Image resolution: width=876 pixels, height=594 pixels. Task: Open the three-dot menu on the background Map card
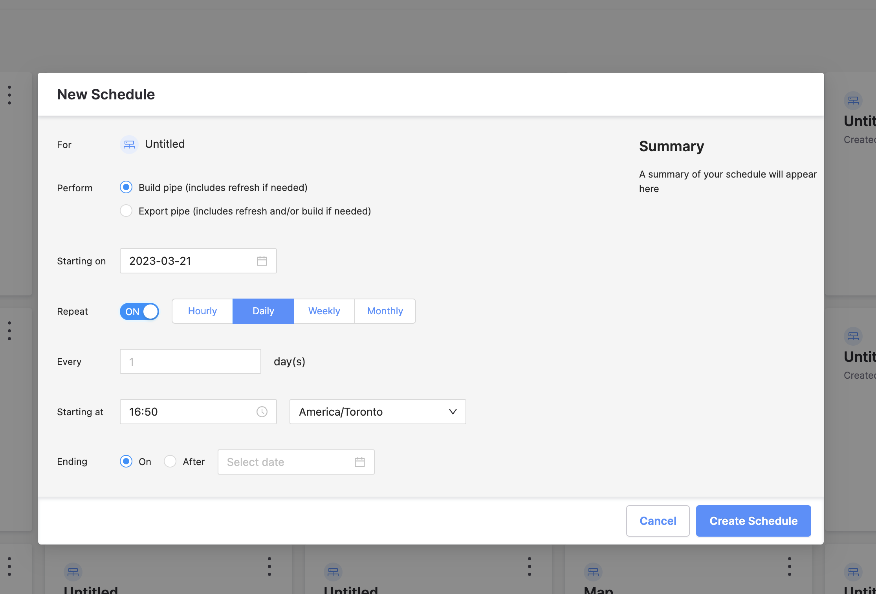pos(790,566)
